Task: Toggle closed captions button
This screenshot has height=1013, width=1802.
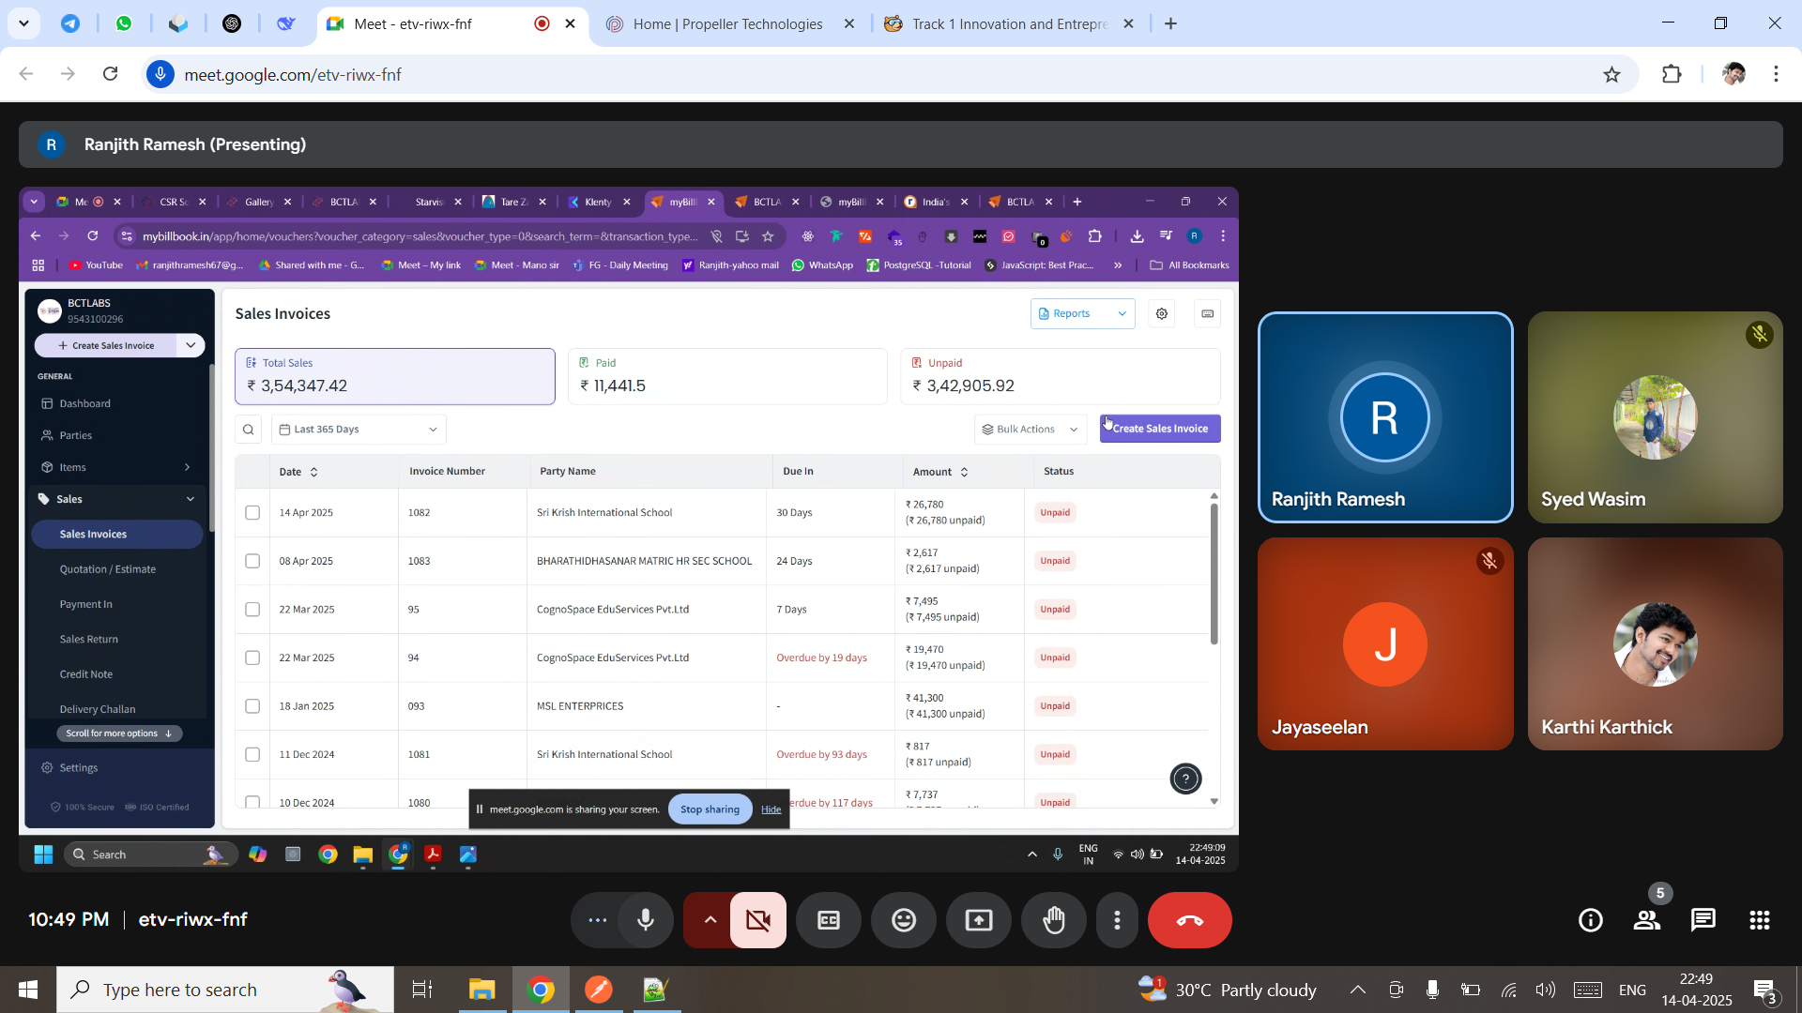Action: pos(829,920)
